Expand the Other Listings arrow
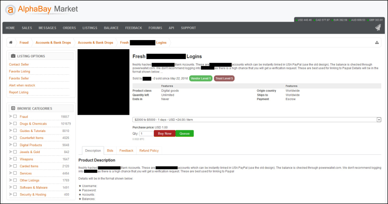This screenshot has height=204, width=388. [11, 180]
